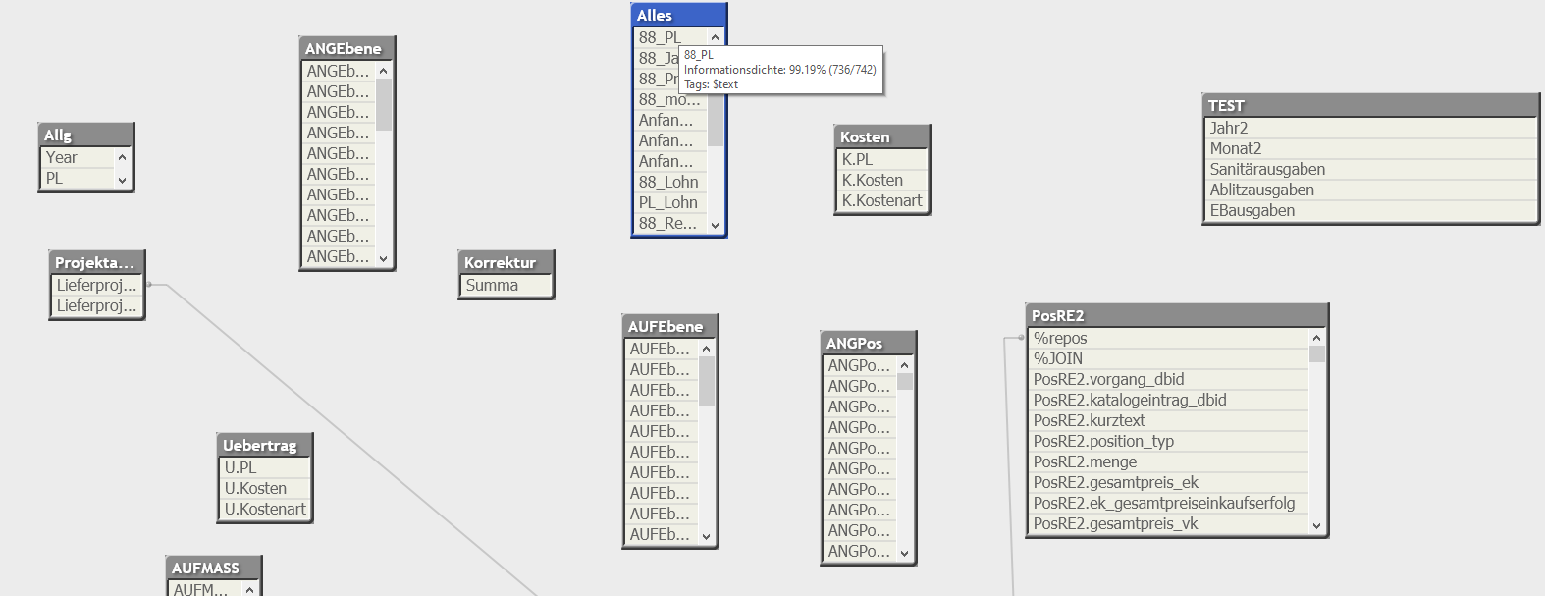Image resolution: width=1545 pixels, height=596 pixels.
Task: Click the scroll-up arrow in Alles table
Action: [715, 38]
